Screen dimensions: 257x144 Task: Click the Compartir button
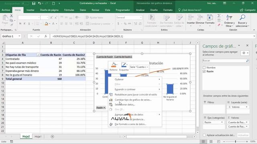(x=248, y=10)
